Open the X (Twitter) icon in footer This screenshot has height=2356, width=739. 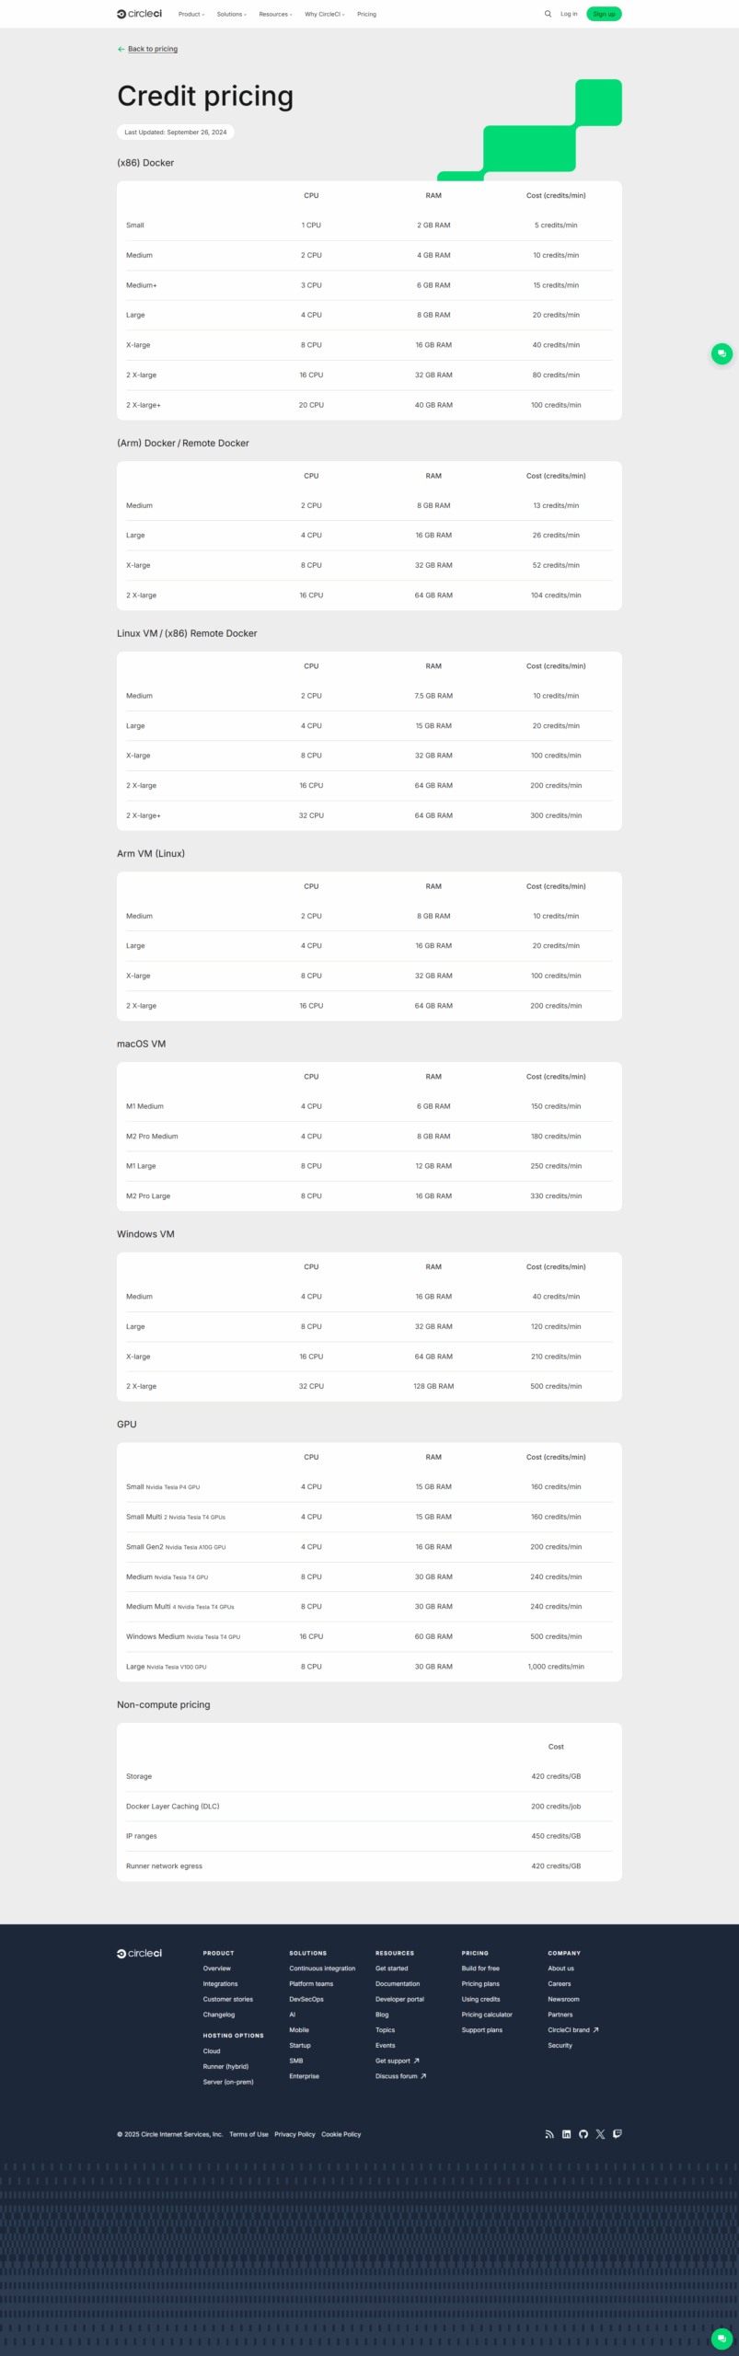600,2133
